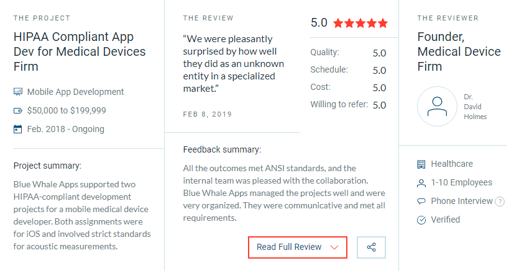
Task: Click the price tag budget icon
Action: click(18, 111)
